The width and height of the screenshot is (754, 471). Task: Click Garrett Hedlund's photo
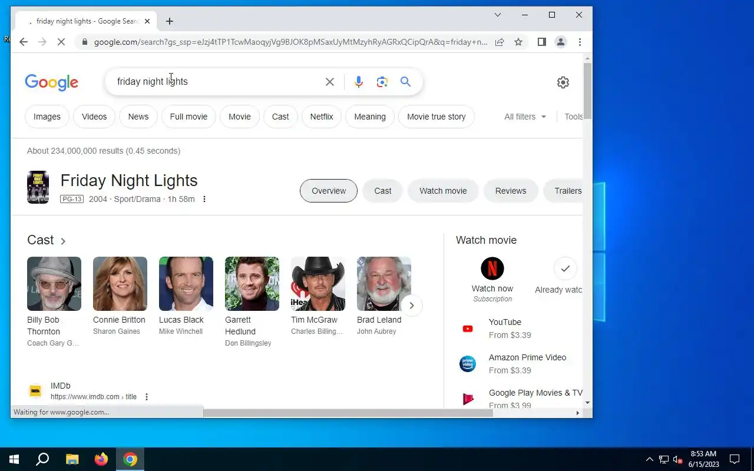tap(252, 284)
